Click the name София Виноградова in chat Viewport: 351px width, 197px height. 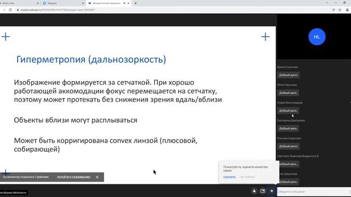(x=290, y=103)
